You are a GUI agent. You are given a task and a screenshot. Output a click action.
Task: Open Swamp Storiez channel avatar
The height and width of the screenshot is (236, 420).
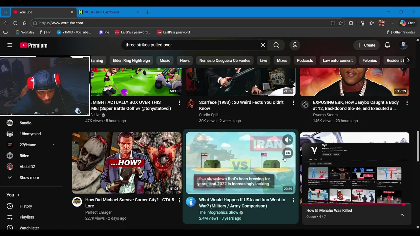[x=305, y=104]
